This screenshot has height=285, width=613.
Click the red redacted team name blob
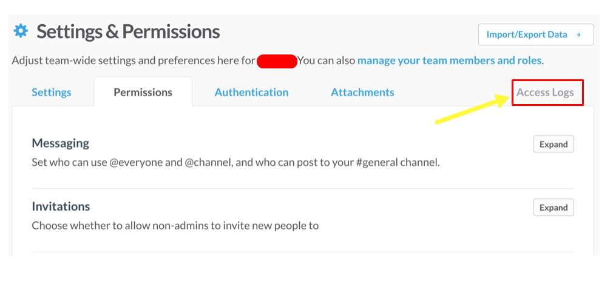pyautogui.click(x=277, y=62)
